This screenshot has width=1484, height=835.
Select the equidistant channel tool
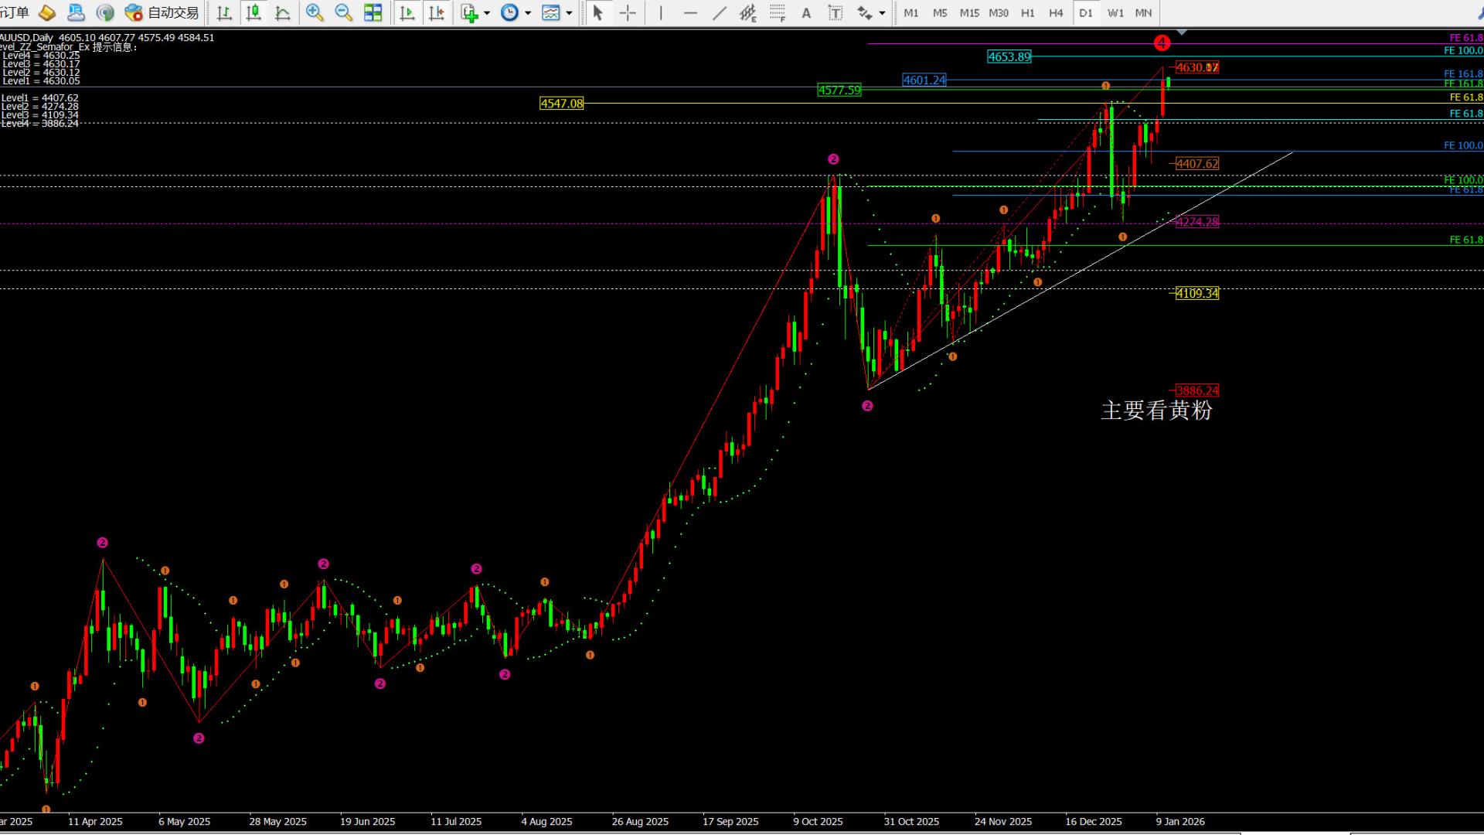point(747,12)
